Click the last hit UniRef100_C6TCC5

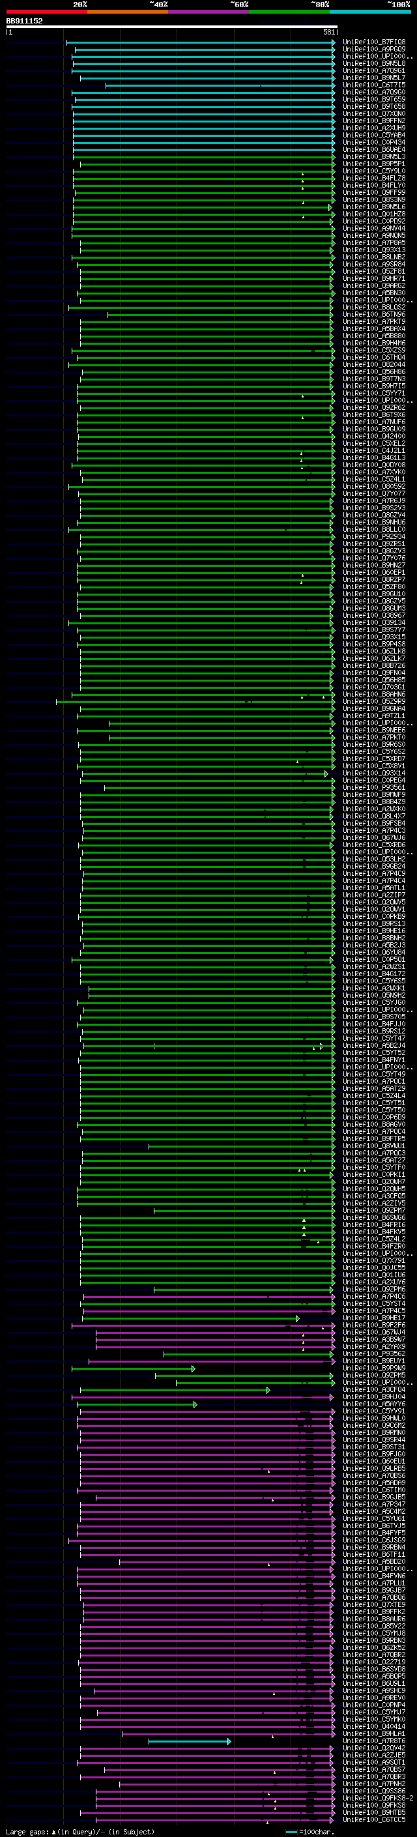(x=374, y=1819)
